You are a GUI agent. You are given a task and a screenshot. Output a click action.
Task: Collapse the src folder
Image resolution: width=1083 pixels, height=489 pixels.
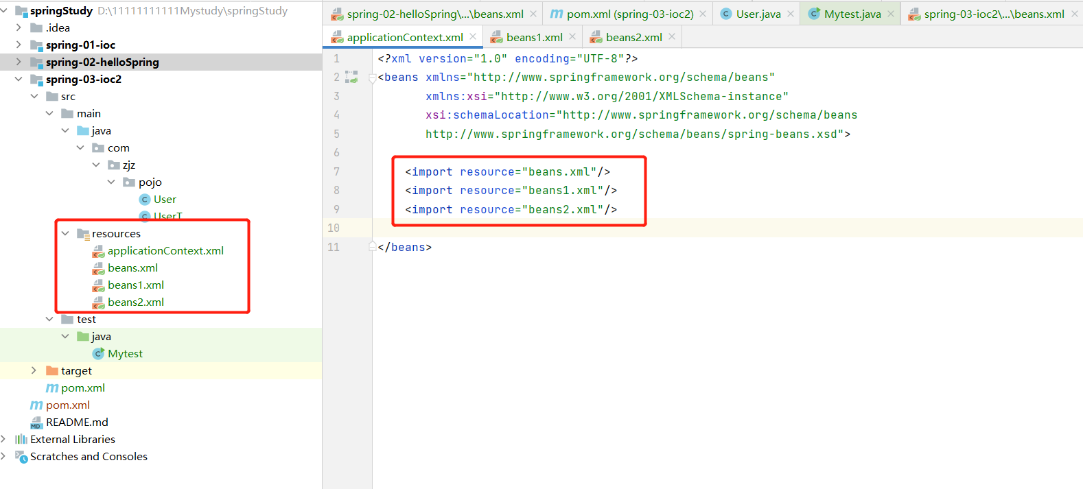[34, 97]
